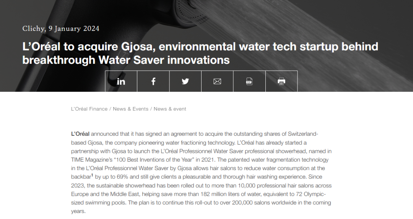
Task: Tweet the article via Twitter icon
Action: (x=185, y=81)
